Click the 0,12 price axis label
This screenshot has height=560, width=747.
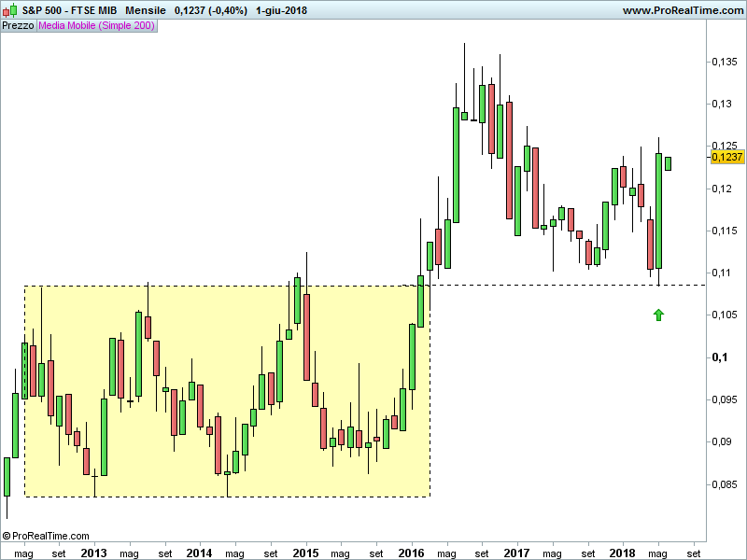coord(721,189)
